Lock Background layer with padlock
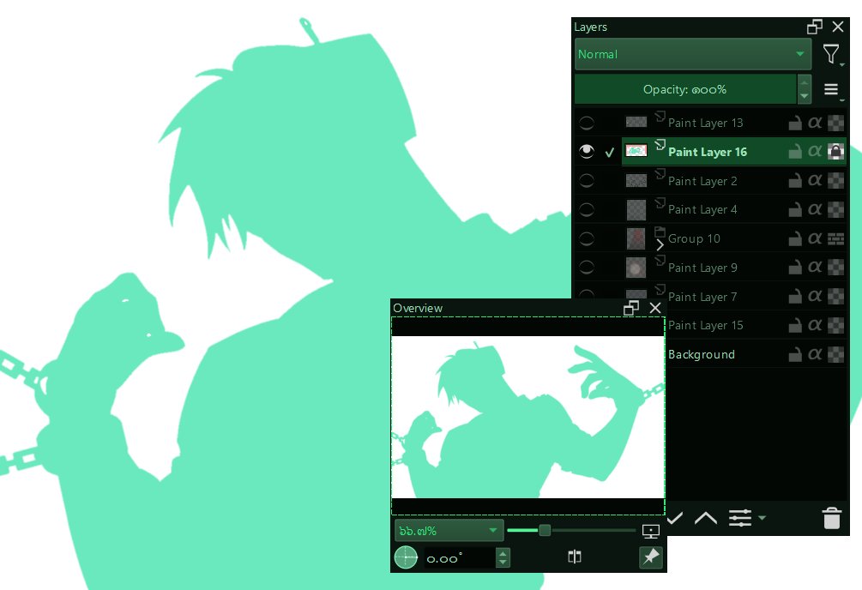Screen dimensions: 862x590 795,354
